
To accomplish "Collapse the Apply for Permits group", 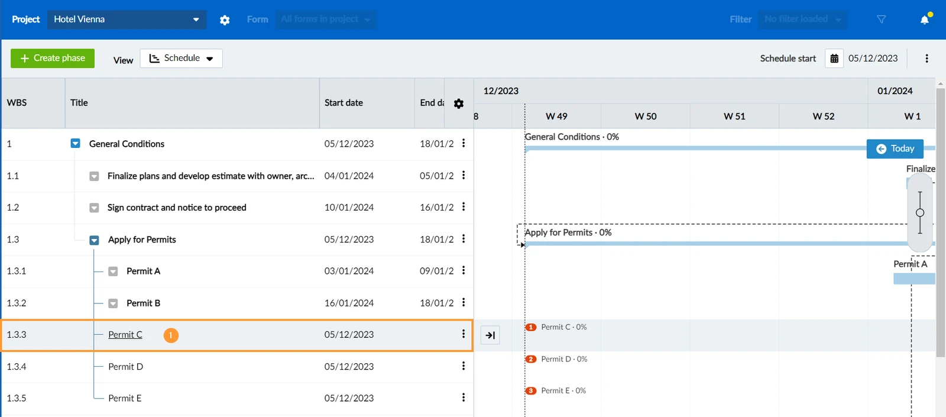I will (x=94, y=240).
